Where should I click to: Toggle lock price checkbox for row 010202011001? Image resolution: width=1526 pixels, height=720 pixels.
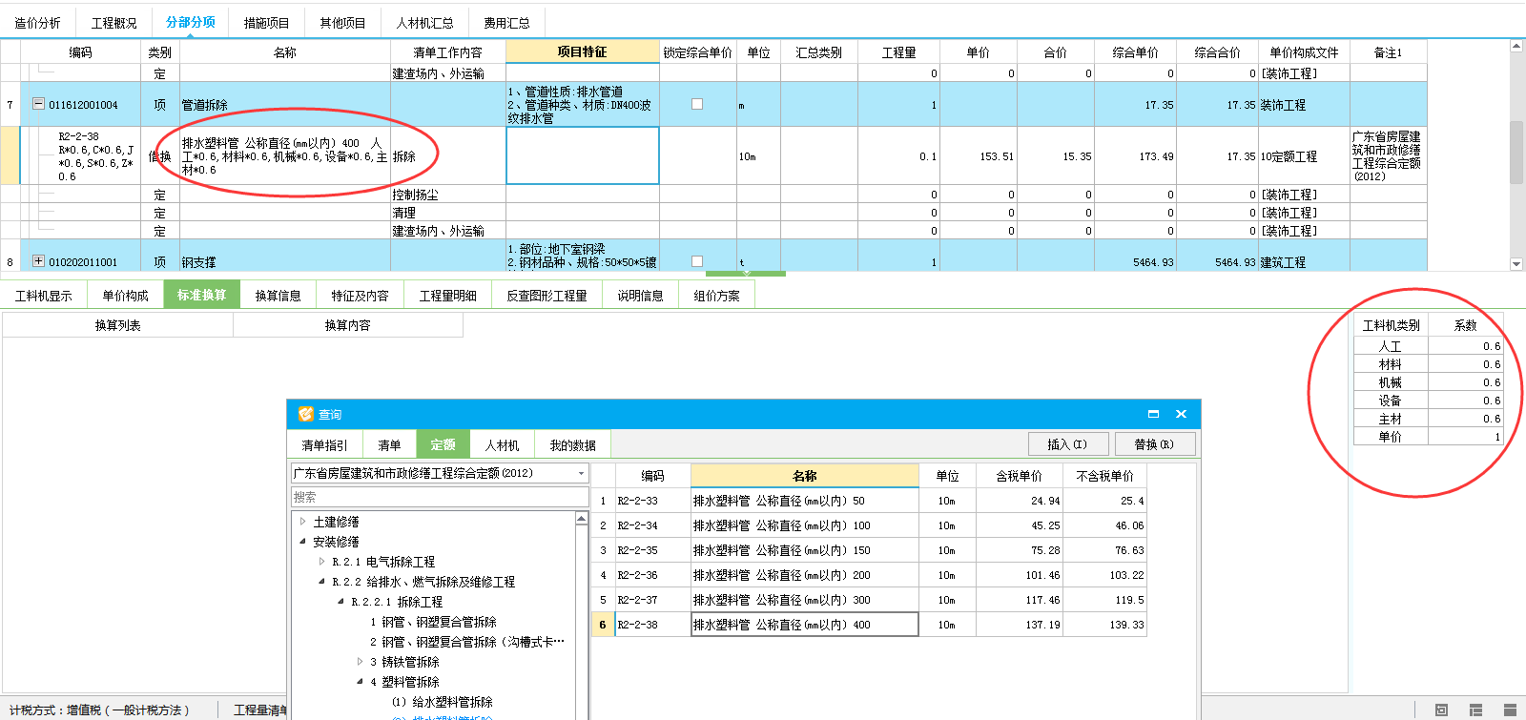pyautogui.click(x=697, y=261)
